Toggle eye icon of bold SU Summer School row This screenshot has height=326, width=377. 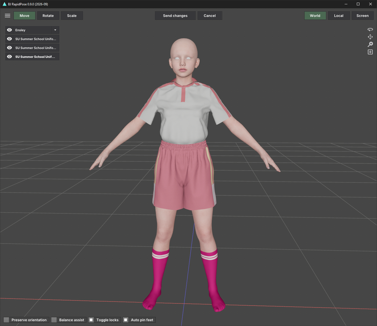point(9,57)
